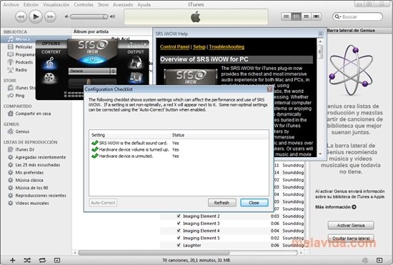Start playback with the Play button

[36, 16]
